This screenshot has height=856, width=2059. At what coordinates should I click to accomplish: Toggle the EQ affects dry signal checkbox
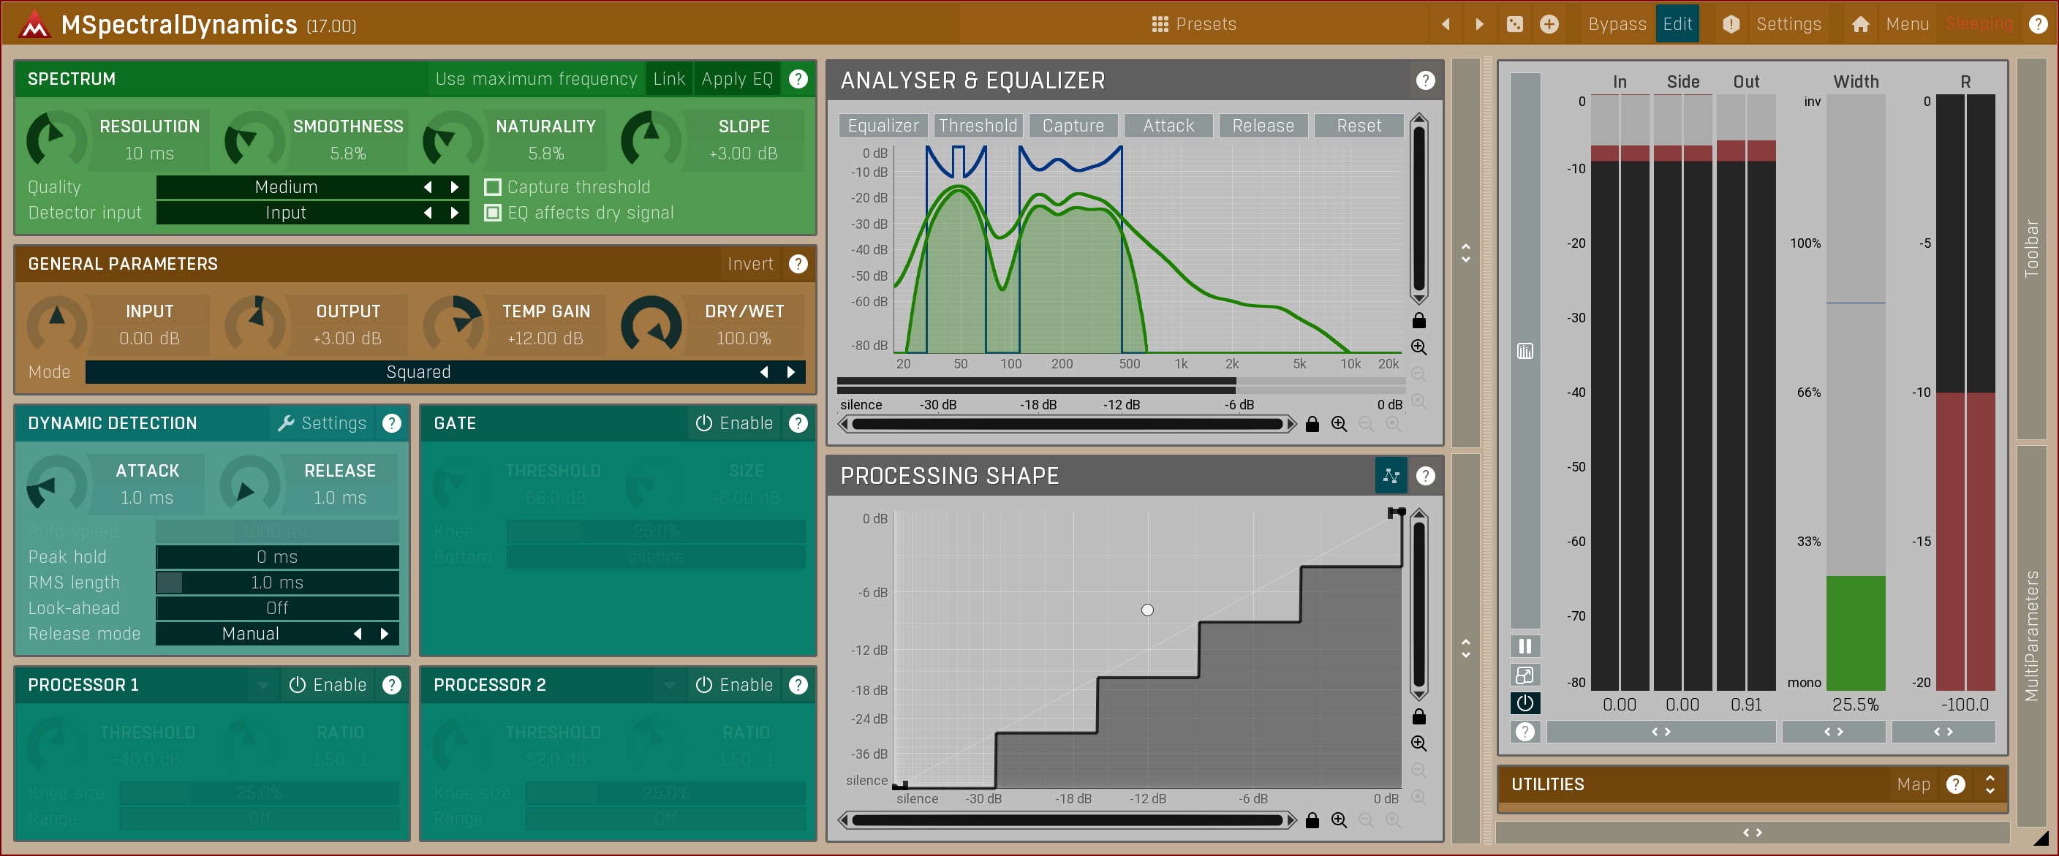(x=493, y=213)
